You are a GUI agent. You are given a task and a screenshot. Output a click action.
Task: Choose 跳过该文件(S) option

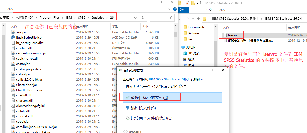coord(143,108)
